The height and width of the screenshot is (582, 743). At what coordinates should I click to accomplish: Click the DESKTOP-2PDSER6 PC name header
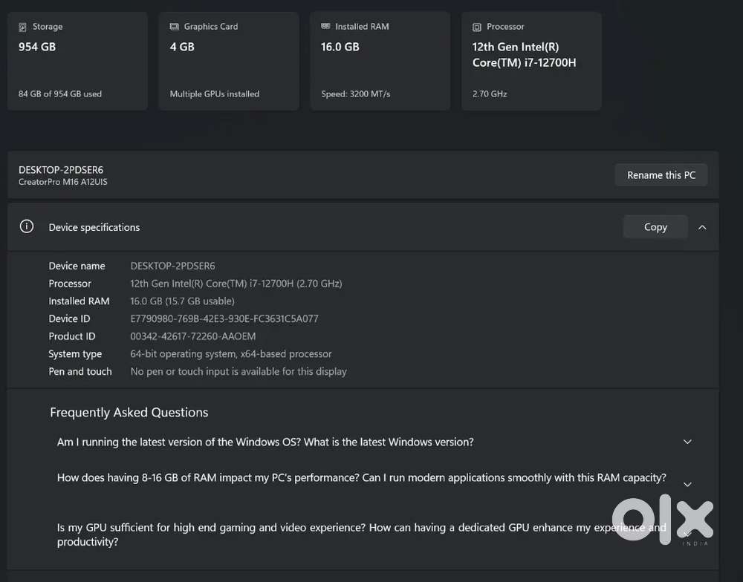pos(61,170)
